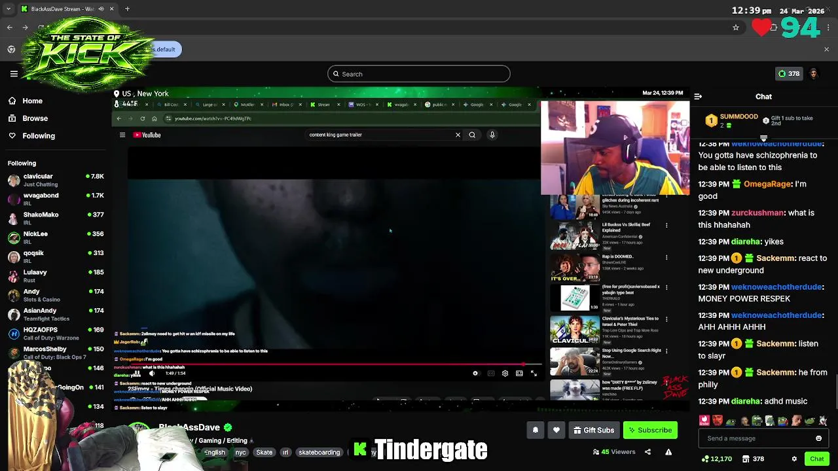Insert the Tinder emote in chat
This screenshot has height=471, width=838.
coord(704,421)
